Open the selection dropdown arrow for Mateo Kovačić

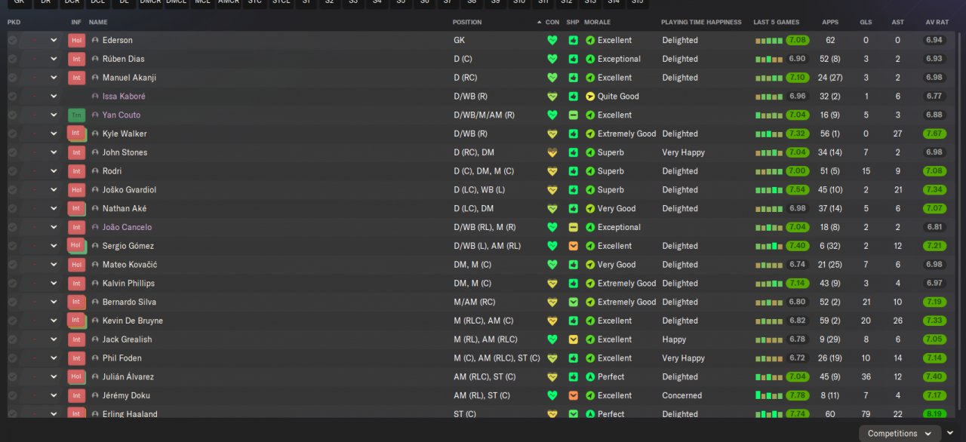point(54,265)
